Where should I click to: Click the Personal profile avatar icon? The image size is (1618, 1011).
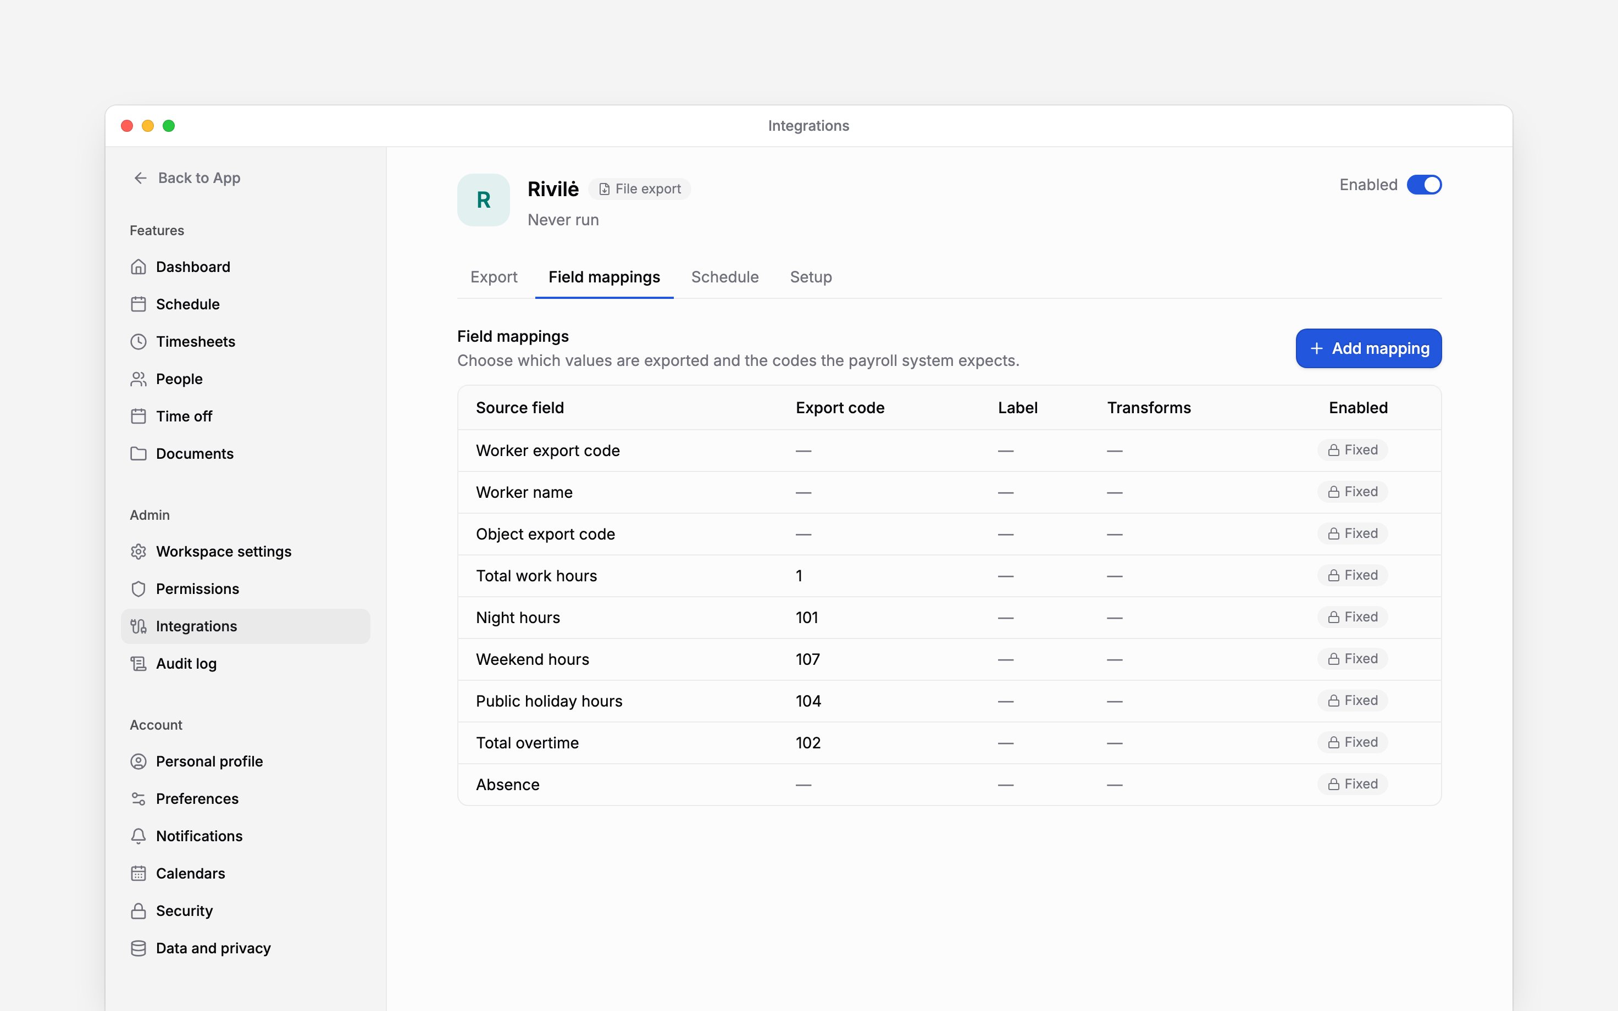tap(138, 762)
